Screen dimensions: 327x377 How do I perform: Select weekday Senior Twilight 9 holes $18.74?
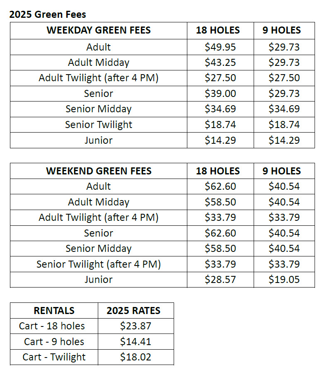coord(284,125)
